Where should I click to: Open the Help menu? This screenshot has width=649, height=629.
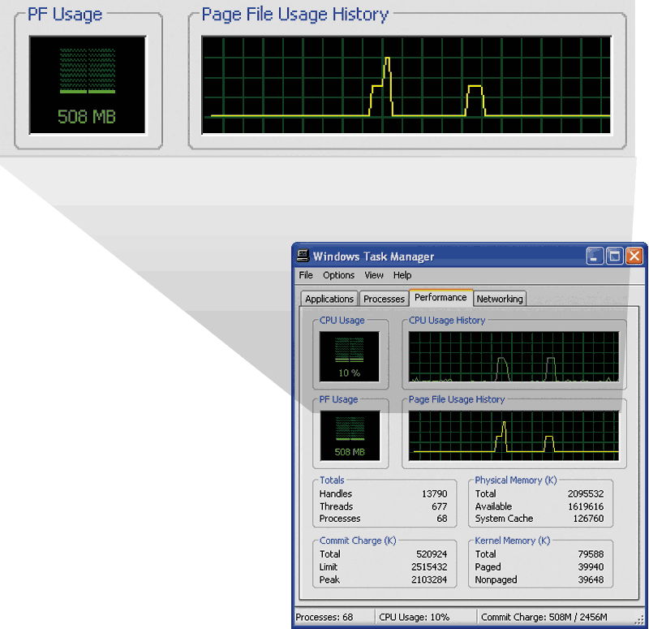(x=402, y=275)
